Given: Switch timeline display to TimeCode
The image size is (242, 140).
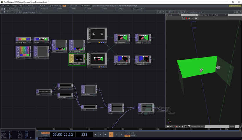Looking at the screenshot, I should (x=45, y=133).
